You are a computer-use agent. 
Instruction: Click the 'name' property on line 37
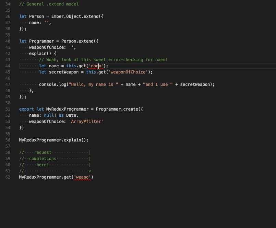34,23
